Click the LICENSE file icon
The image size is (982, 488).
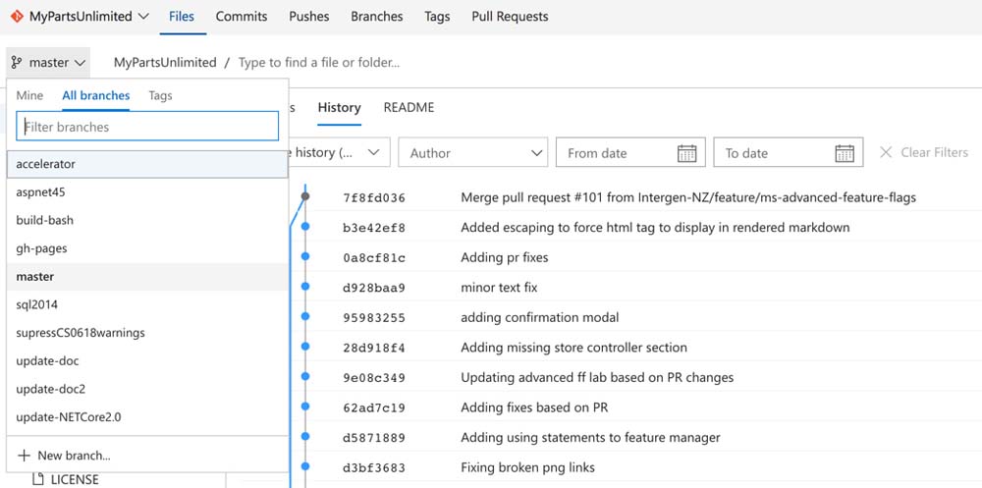[39, 479]
